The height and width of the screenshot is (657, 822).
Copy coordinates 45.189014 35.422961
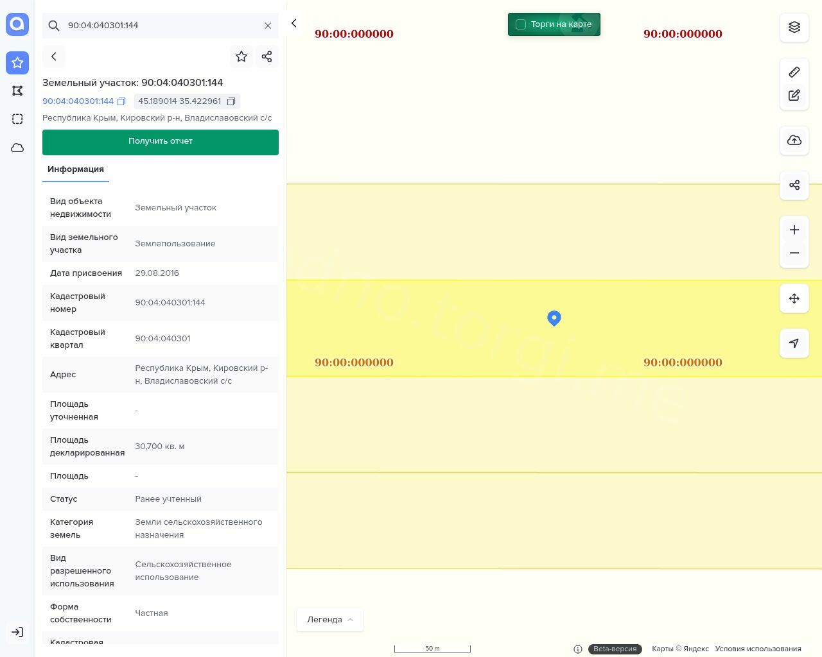click(x=231, y=101)
